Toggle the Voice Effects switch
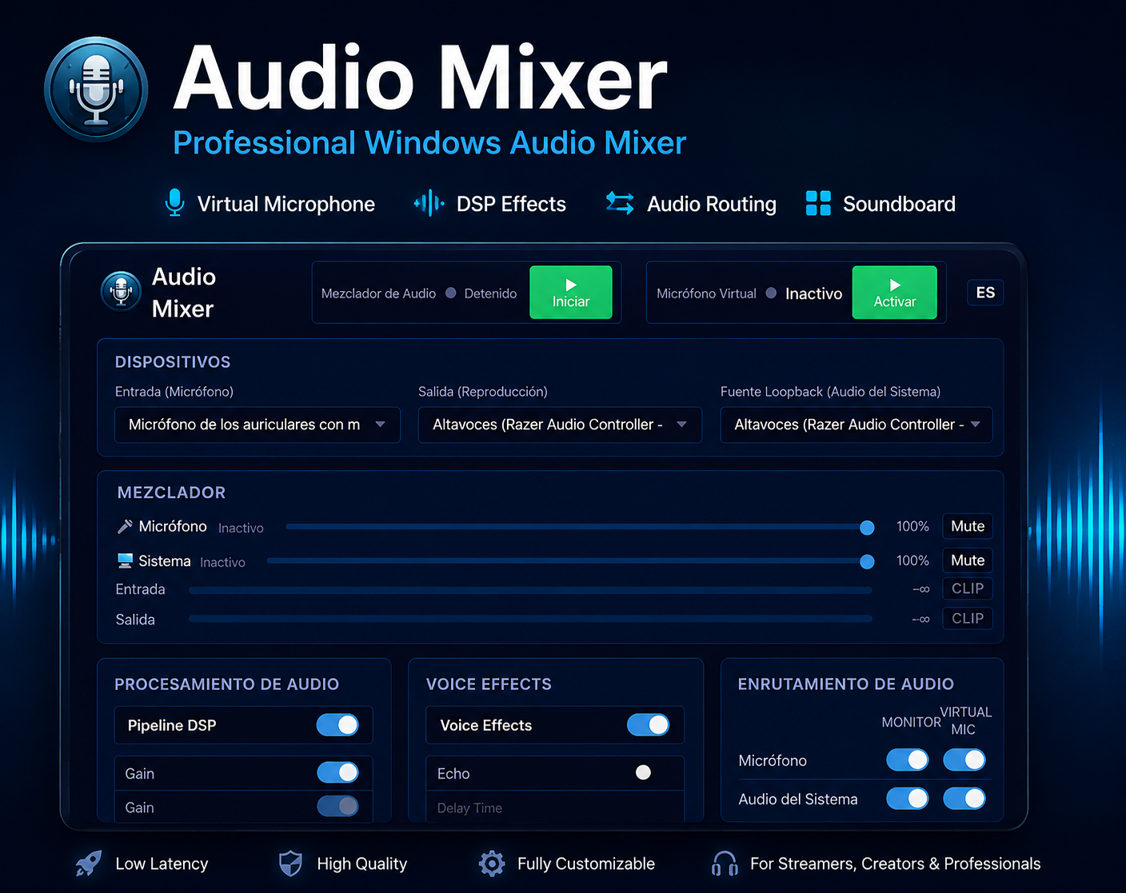The image size is (1126, 893). 648,725
